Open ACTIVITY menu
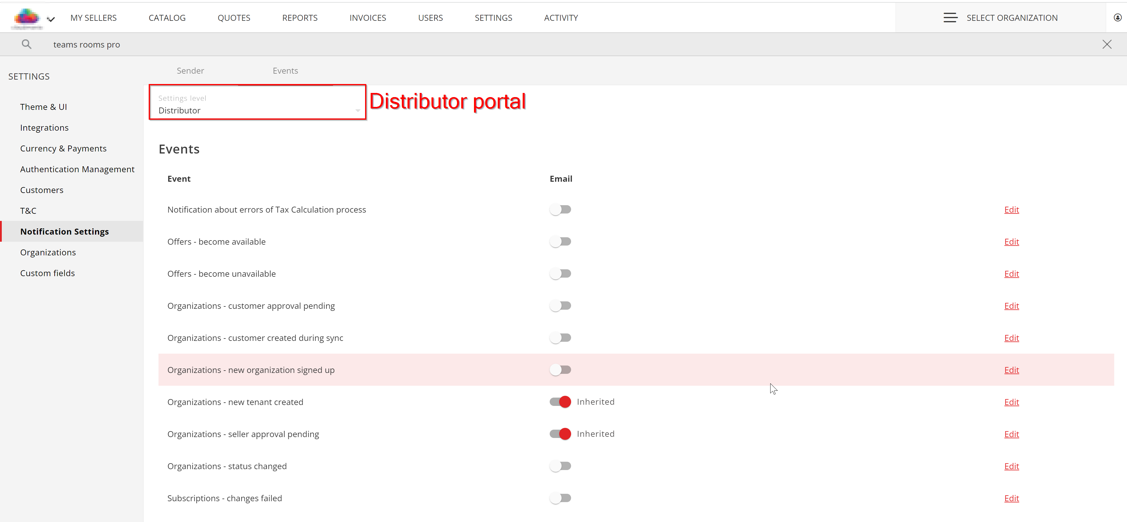 (561, 18)
